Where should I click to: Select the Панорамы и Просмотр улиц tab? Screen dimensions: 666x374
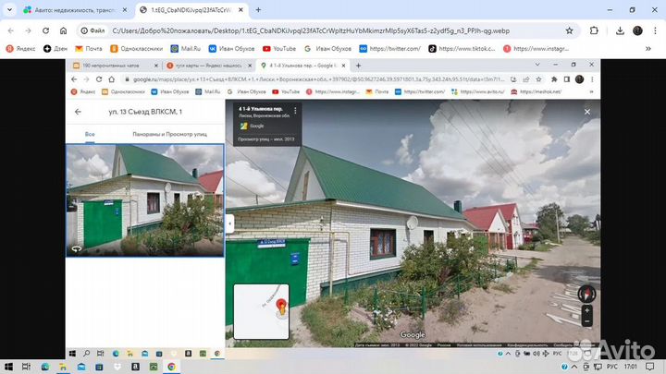pos(169,134)
